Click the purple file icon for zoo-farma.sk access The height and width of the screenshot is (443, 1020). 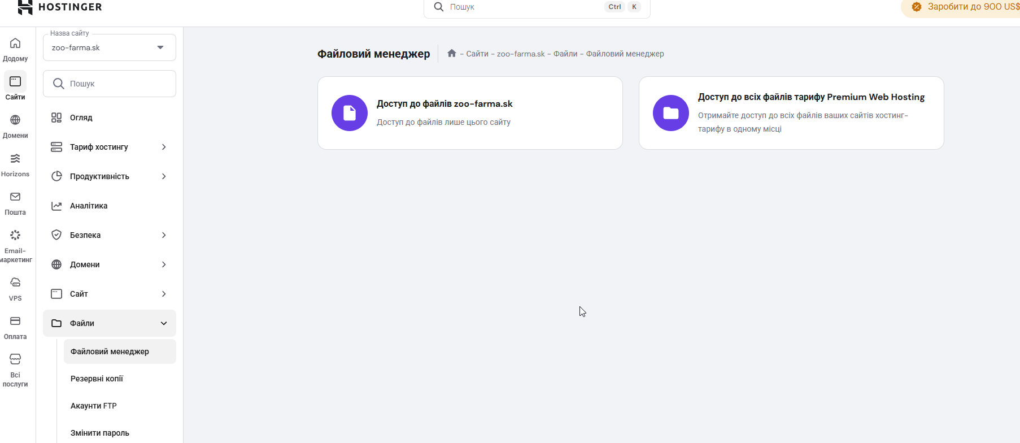click(x=350, y=113)
